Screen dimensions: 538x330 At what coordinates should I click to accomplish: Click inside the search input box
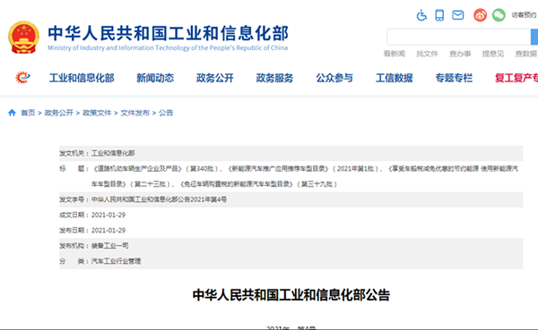pyautogui.click(x=459, y=37)
